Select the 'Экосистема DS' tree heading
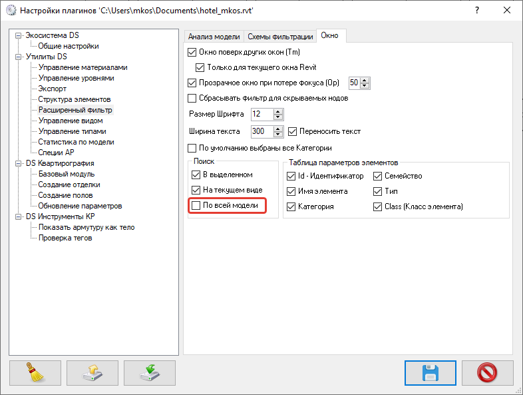The image size is (523, 395). (52, 35)
